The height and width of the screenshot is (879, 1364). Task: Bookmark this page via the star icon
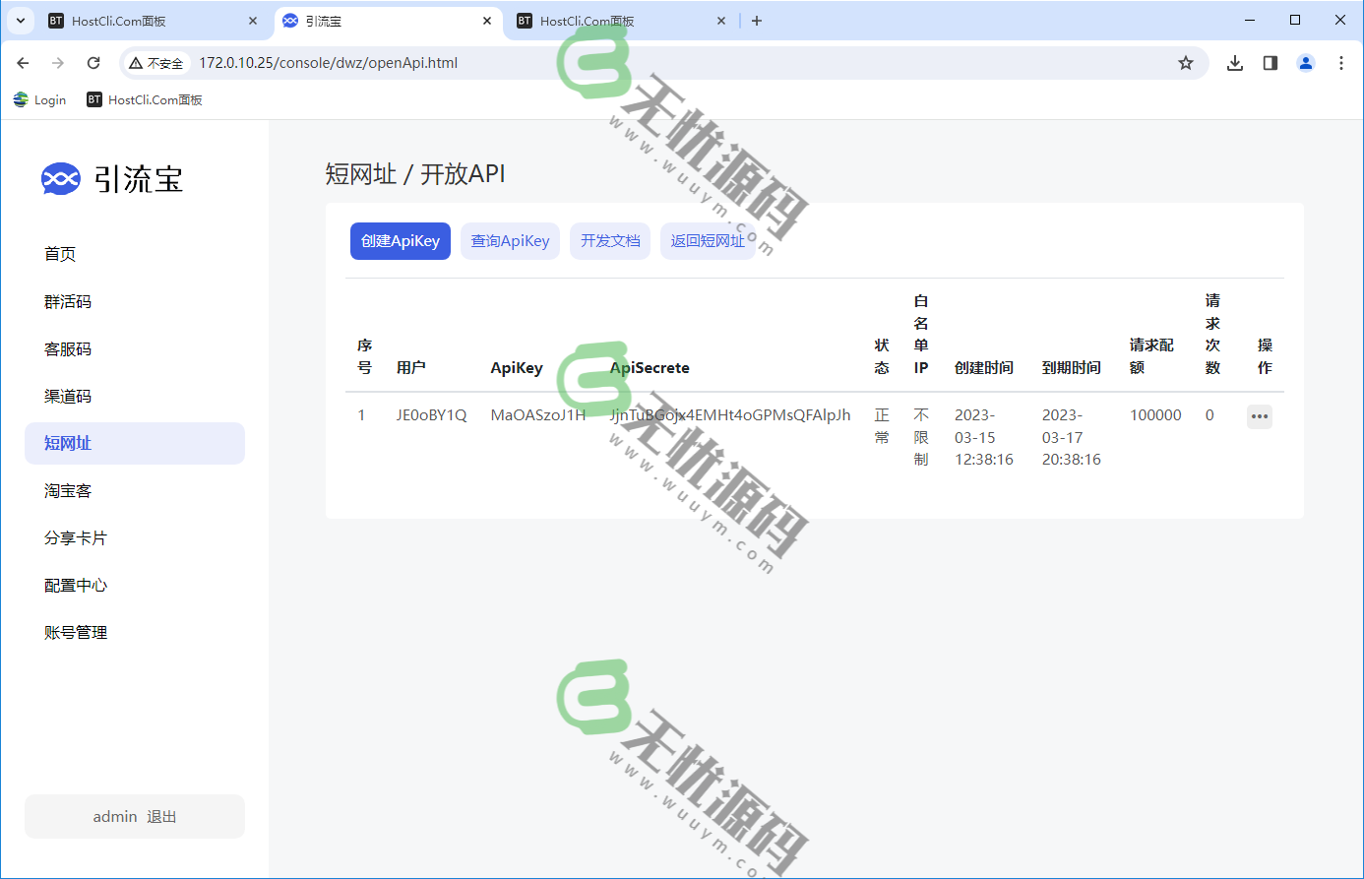point(1186,62)
